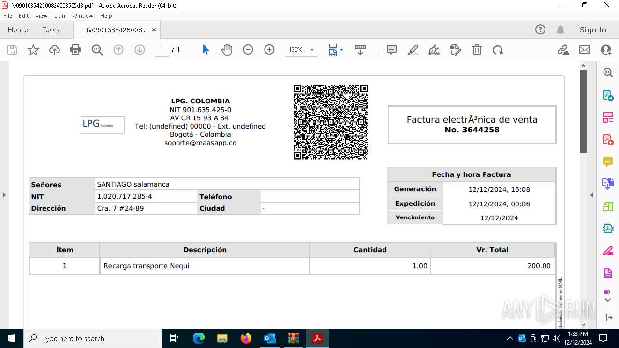Send the file by email envelope icon
The image size is (619, 348).
point(585,50)
